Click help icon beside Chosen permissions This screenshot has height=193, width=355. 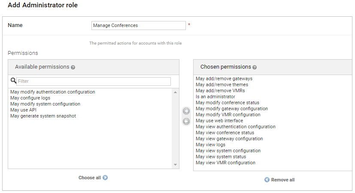pos(255,67)
